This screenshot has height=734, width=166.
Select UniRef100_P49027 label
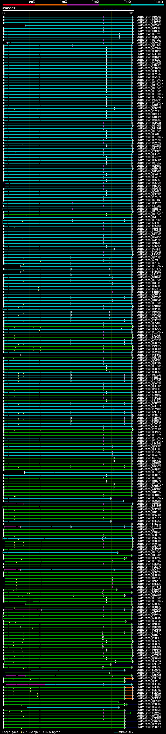coord(149,346)
